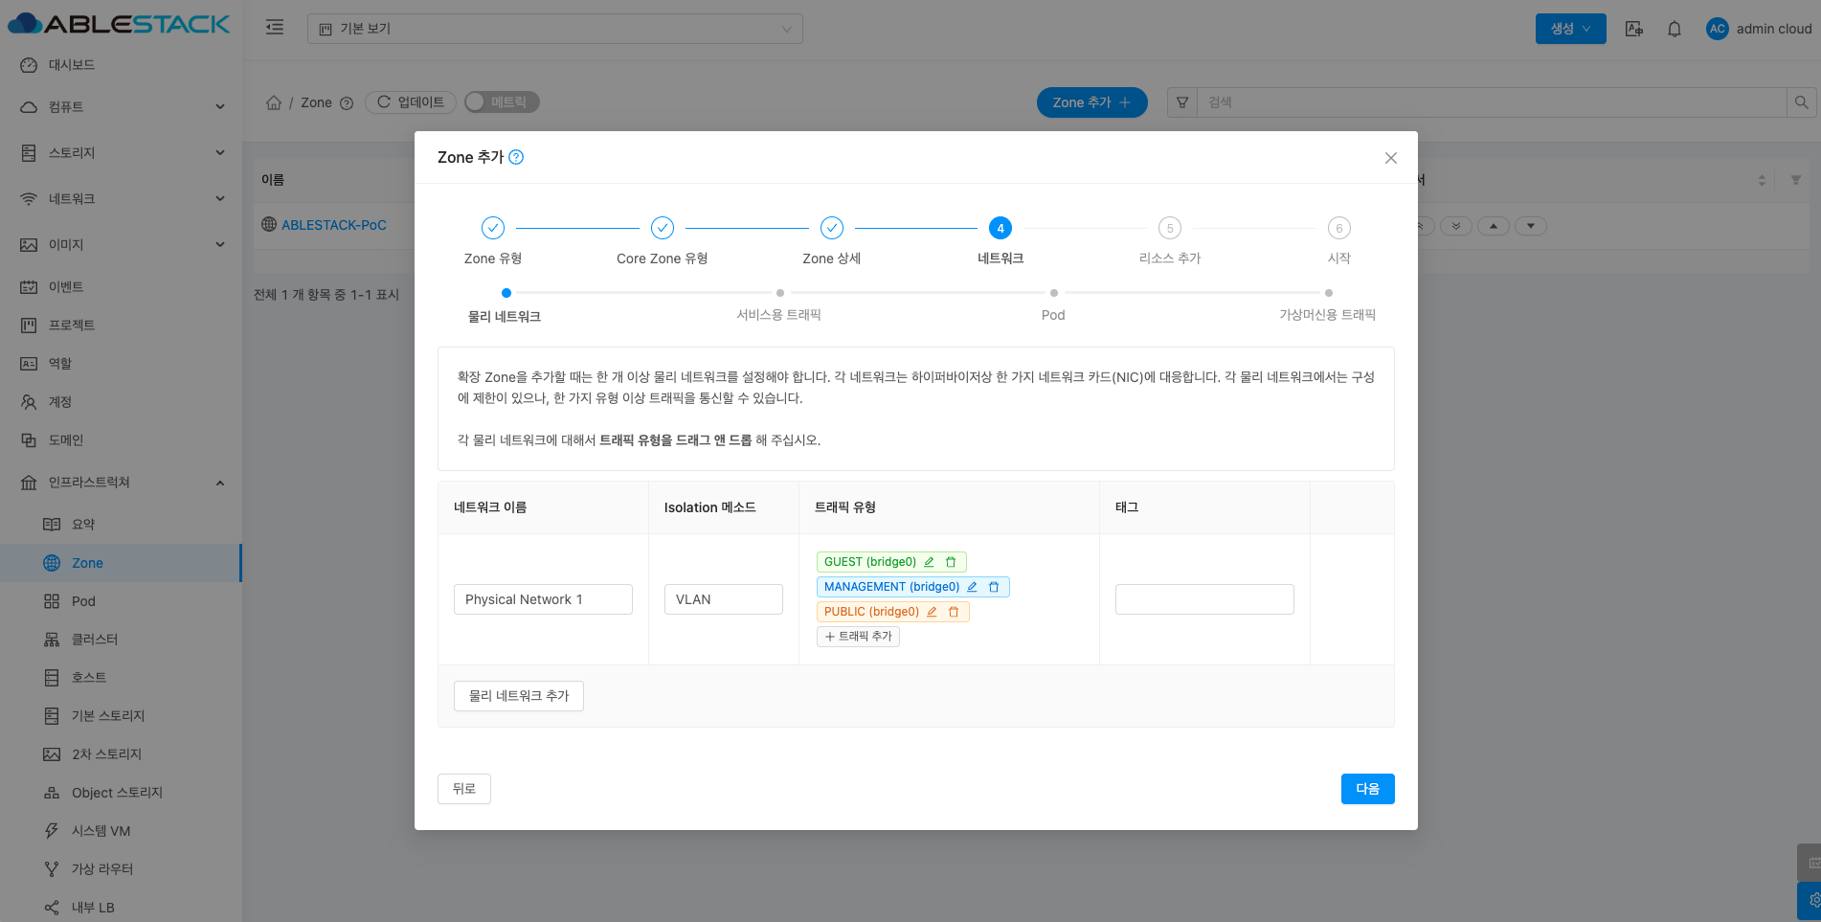Image resolution: width=1821 pixels, height=922 pixels.
Task: Click the 뒤로 back button
Action: [x=464, y=789]
